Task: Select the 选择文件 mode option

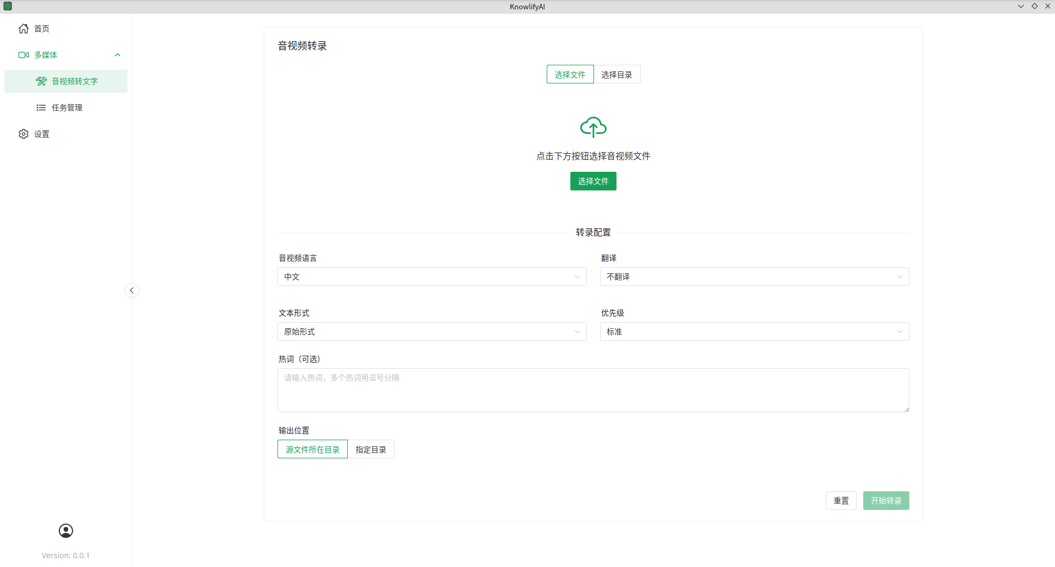Action: [x=570, y=75]
